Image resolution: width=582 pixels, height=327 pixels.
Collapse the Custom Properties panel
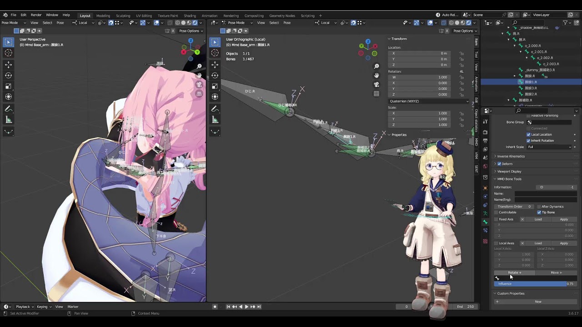(511, 293)
